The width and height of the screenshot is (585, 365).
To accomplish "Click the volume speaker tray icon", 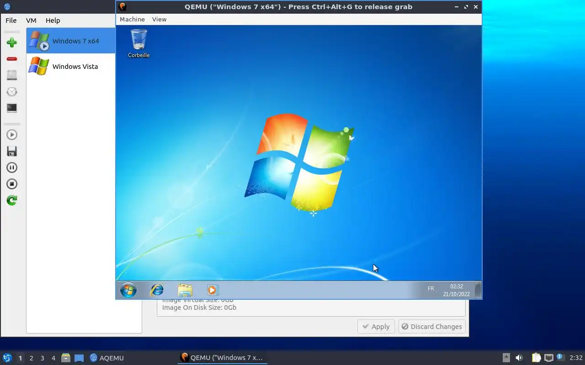I will (519, 358).
